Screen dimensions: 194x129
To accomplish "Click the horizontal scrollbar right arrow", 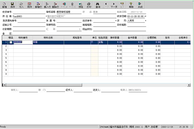I will point(189,85).
